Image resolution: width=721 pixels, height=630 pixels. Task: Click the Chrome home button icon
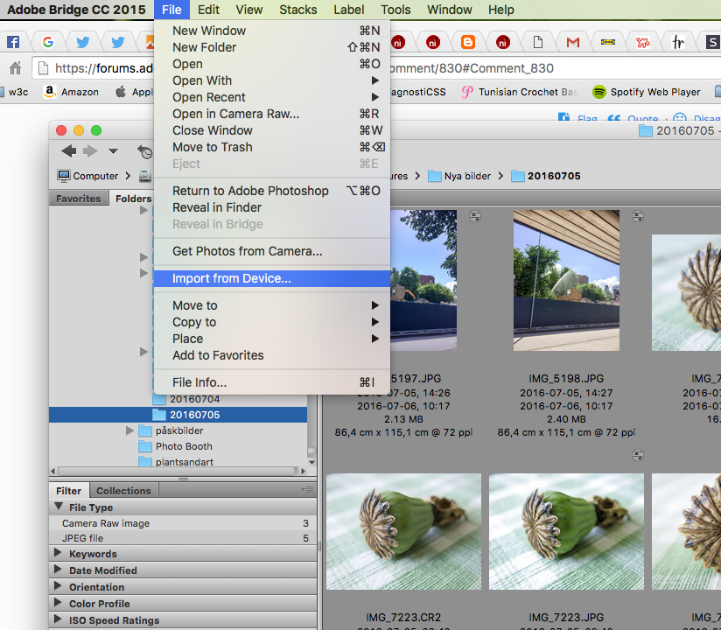pyautogui.click(x=15, y=68)
